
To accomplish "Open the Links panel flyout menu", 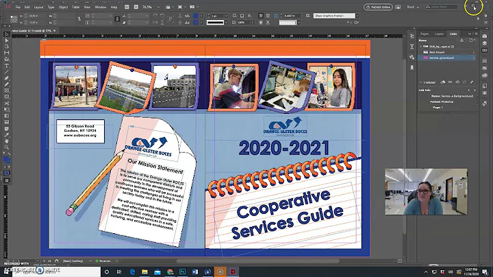I will click(x=476, y=34).
